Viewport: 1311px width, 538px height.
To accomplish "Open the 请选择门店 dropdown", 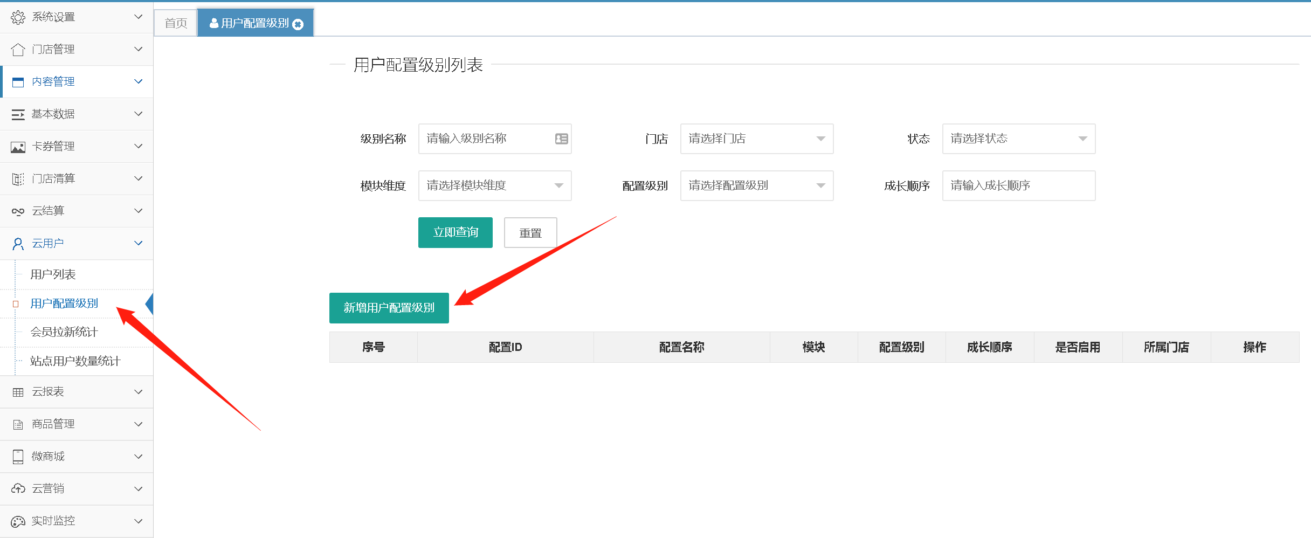I will [756, 139].
